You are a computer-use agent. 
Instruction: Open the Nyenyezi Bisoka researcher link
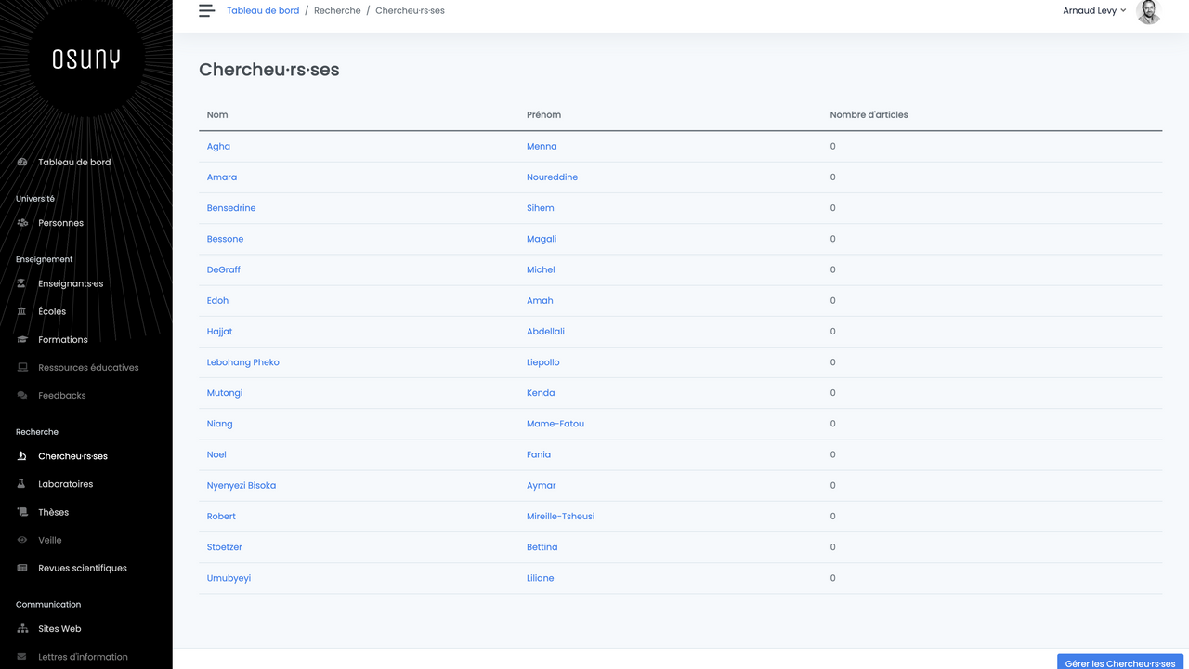tap(242, 486)
